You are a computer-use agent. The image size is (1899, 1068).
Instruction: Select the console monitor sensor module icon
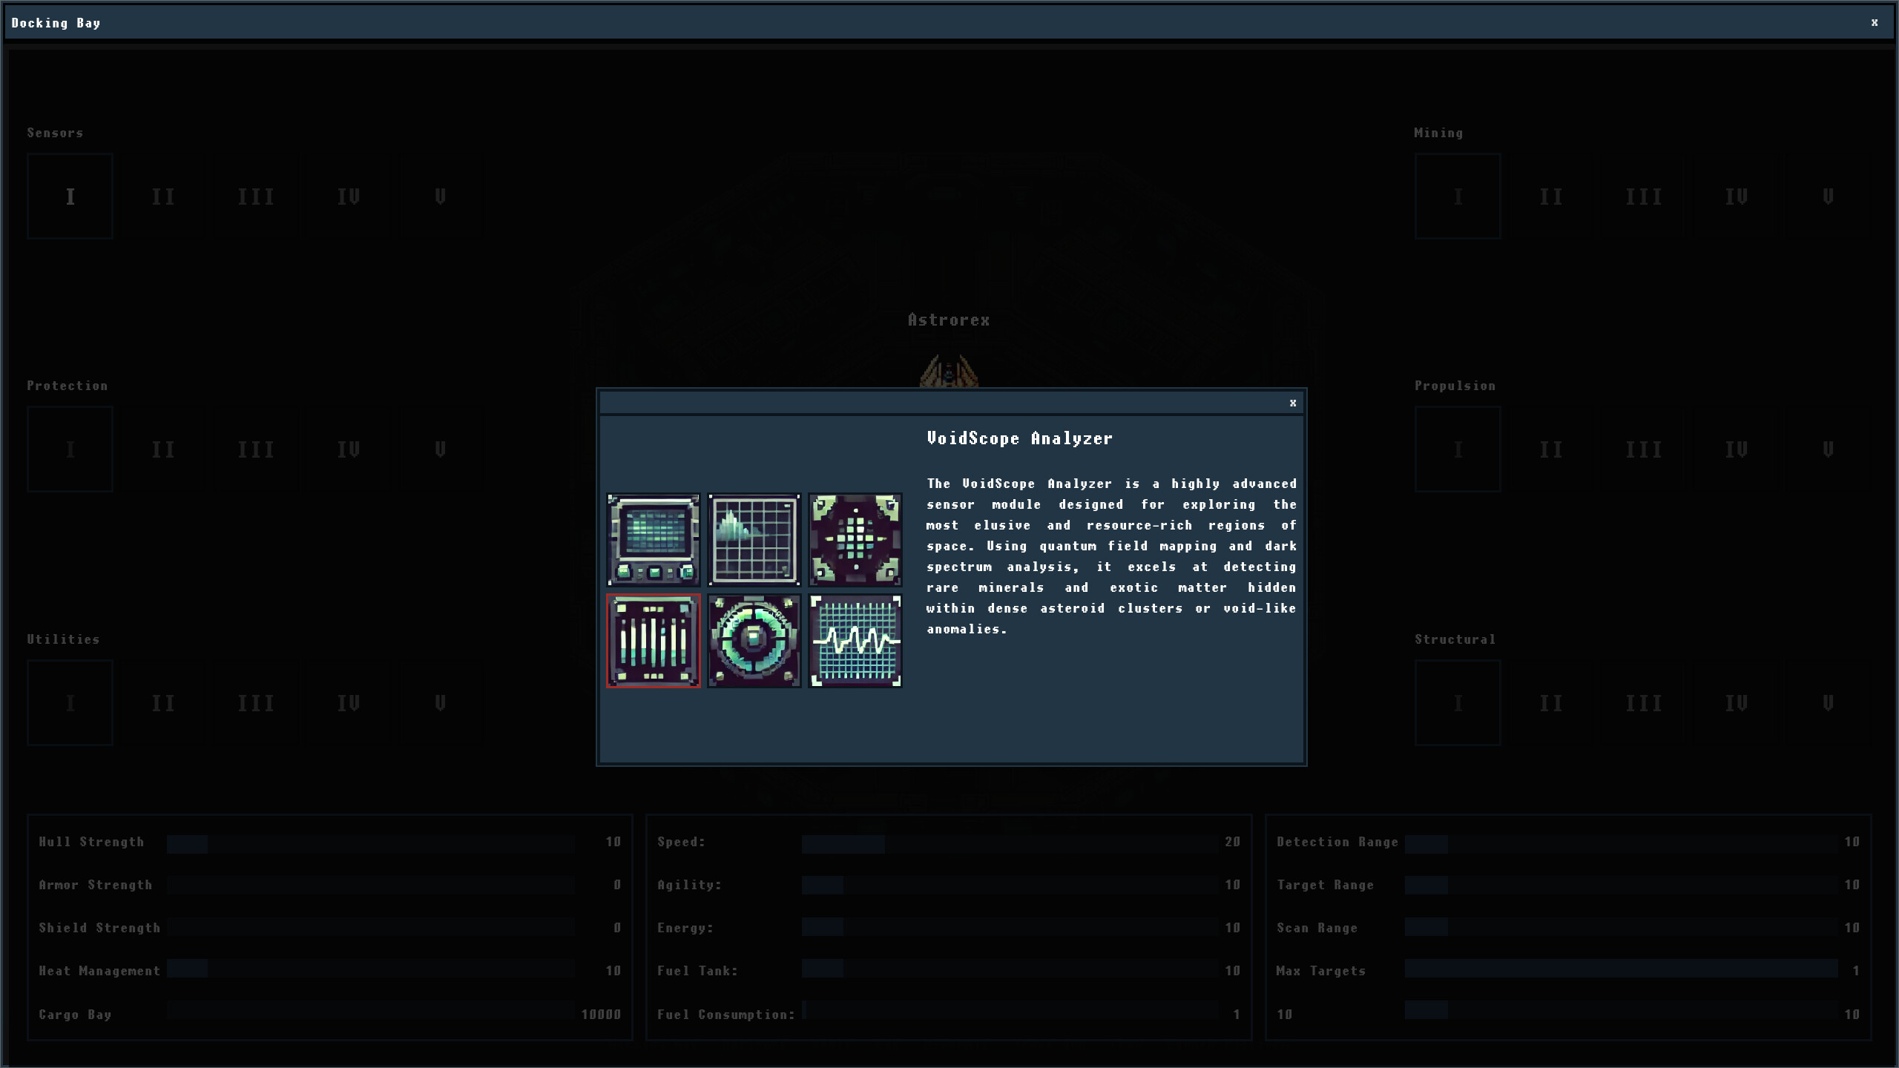tap(654, 538)
